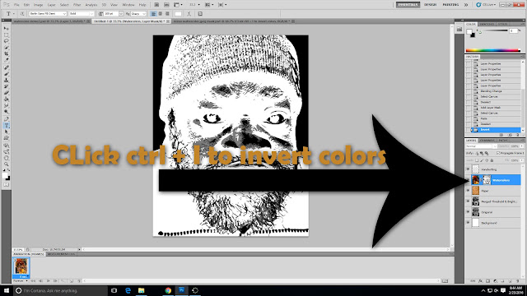Select the Path Selection tool

6,132
